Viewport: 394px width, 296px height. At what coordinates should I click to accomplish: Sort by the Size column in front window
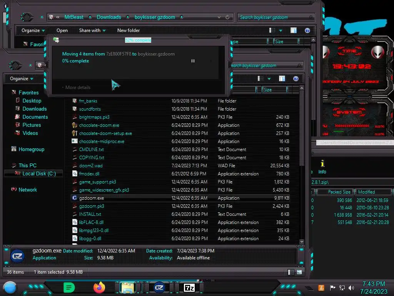(274, 90)
